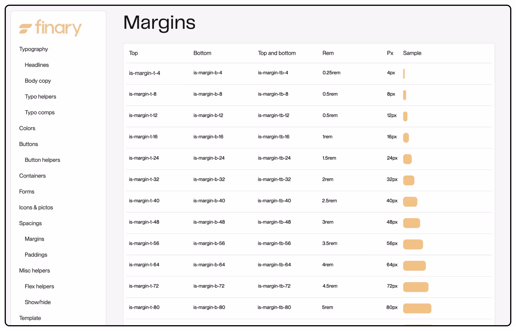516x331 pixels.
Task: Select Button helpers
Action: [x=42, y=160]
